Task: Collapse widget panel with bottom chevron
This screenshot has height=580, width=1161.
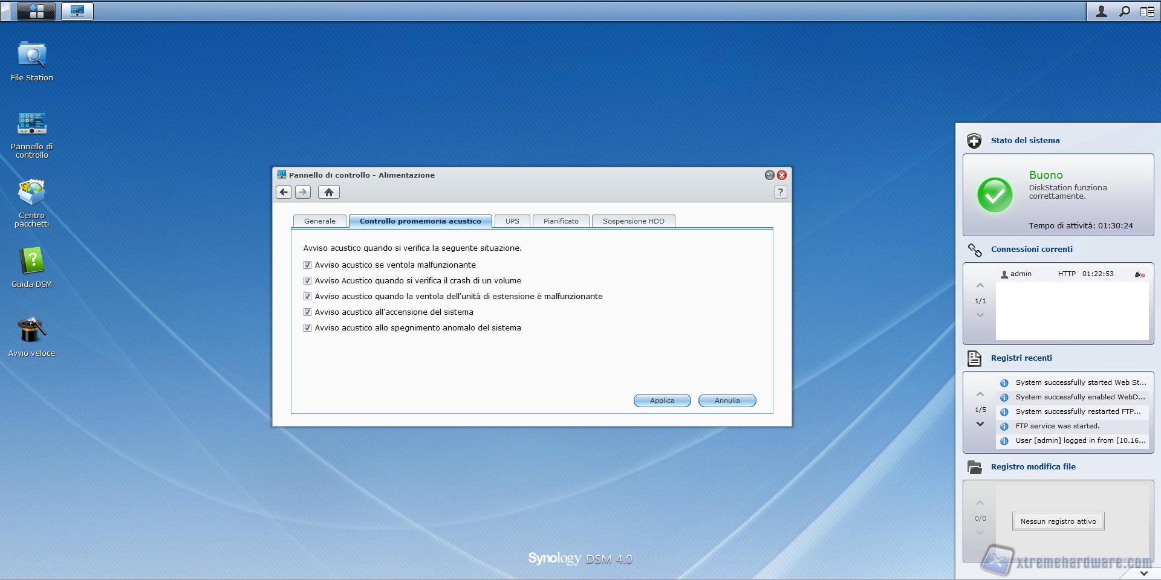Action: (x=1143, y=573)
